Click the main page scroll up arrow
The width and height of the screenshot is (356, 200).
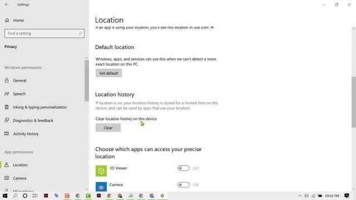(x=354, y=29)
